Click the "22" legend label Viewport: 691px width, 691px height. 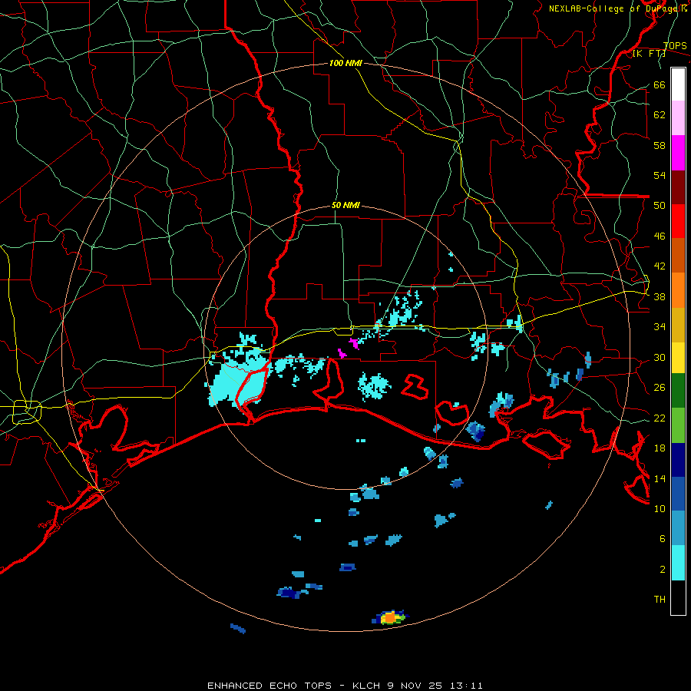[x=660, y=418]
